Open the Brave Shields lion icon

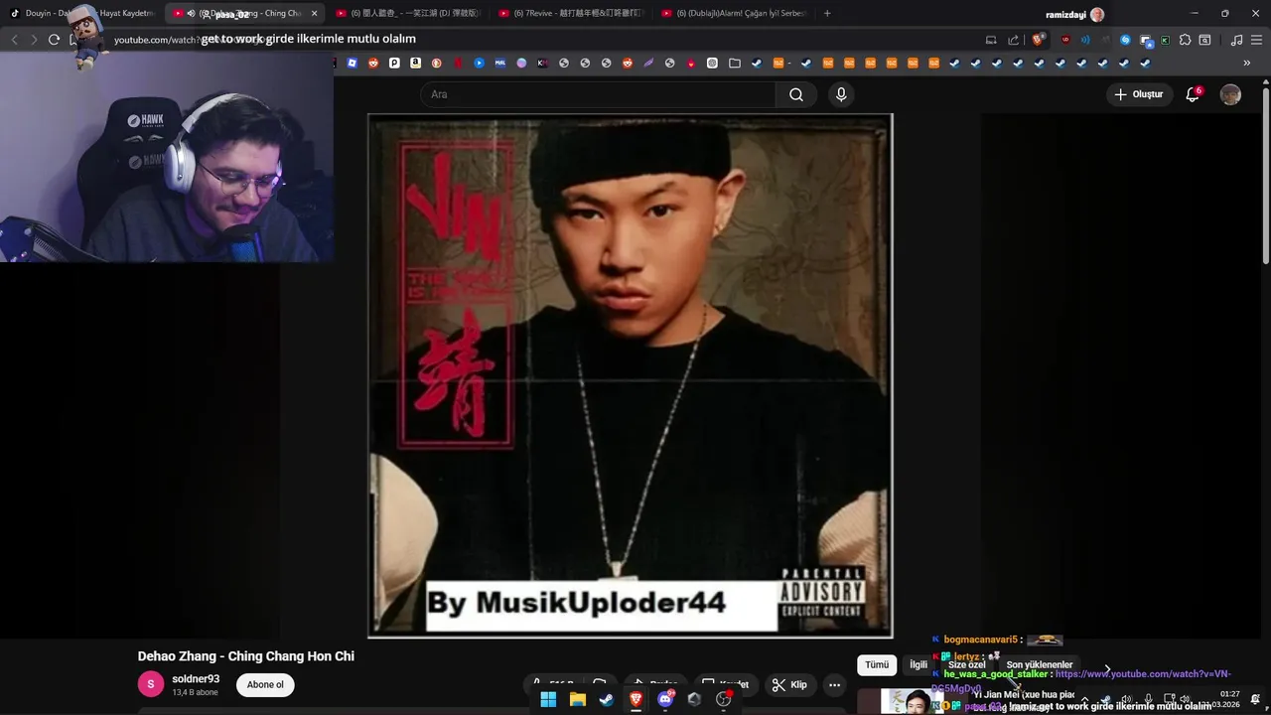pyautogui.click(x=1039, y=40)
